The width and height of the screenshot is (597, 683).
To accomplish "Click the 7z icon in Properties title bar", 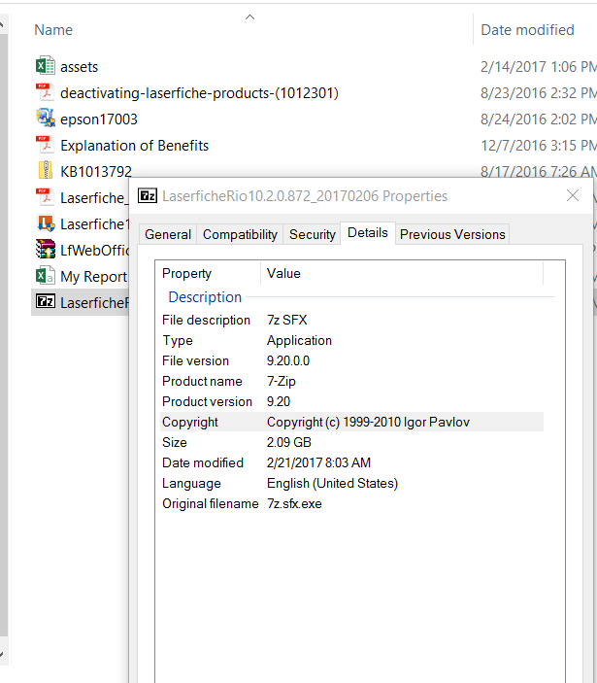I will coord(148,195).
